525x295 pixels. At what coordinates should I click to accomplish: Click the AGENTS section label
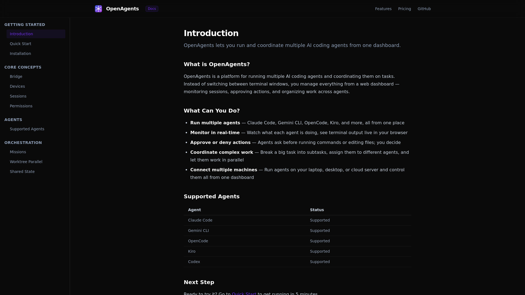coord(13,120)
